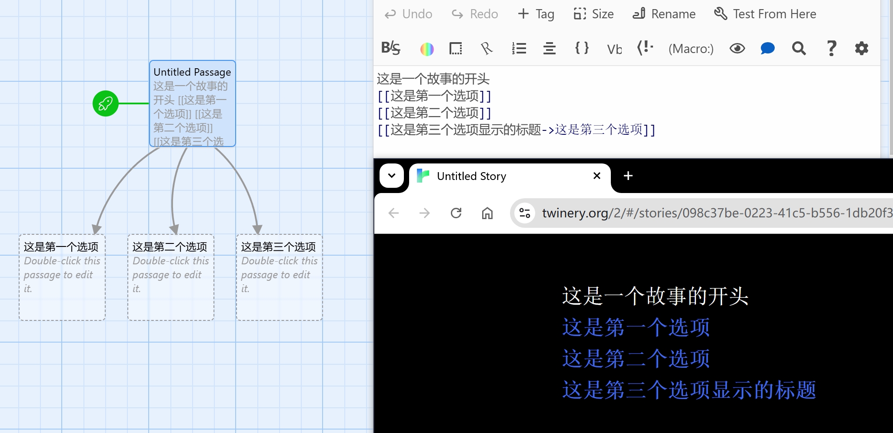Open the rainbow colour picker tool
Image resolution: width=893 pixels, height=433 pixels.
427,49
